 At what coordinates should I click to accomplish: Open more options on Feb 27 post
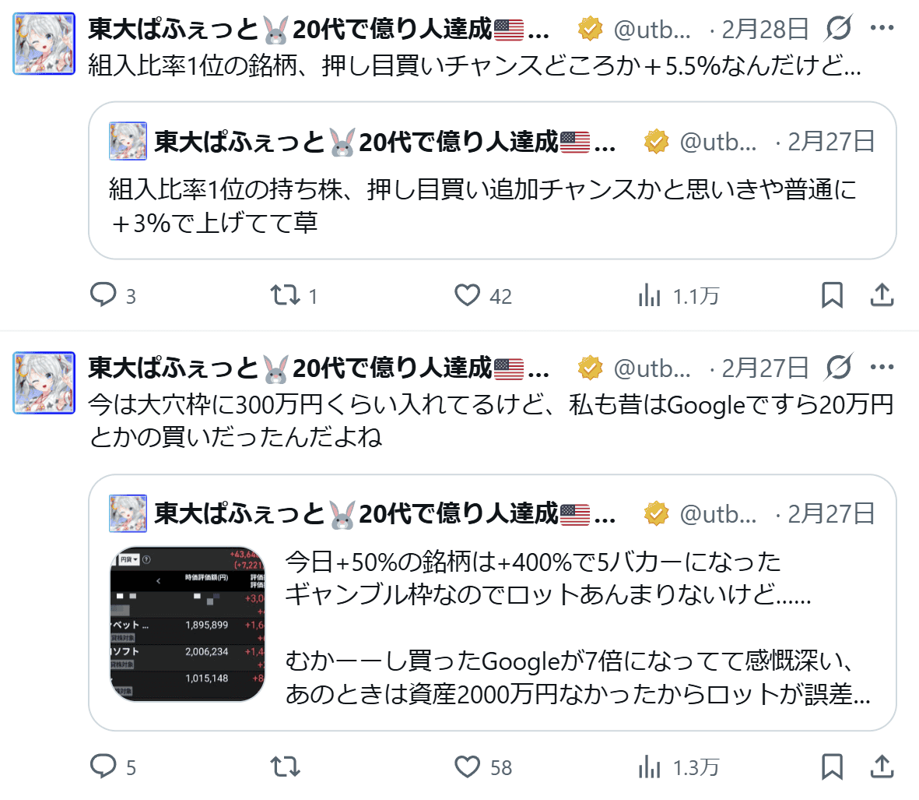(x=882, y=367)
